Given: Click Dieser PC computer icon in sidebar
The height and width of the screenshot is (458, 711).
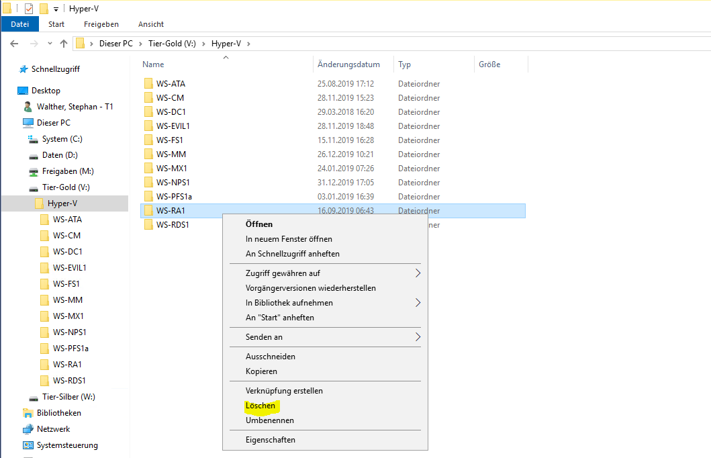Looking at the screenshot, I should click(x=28, y=123).
